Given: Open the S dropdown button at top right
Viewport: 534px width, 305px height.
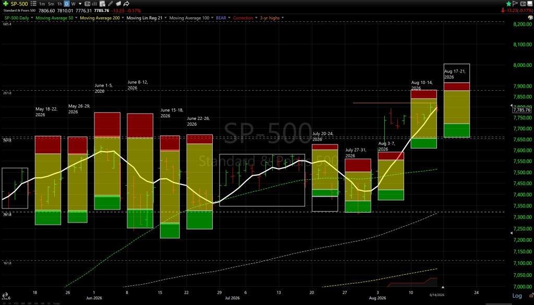Looking at the screenshot, I should 523,4.
